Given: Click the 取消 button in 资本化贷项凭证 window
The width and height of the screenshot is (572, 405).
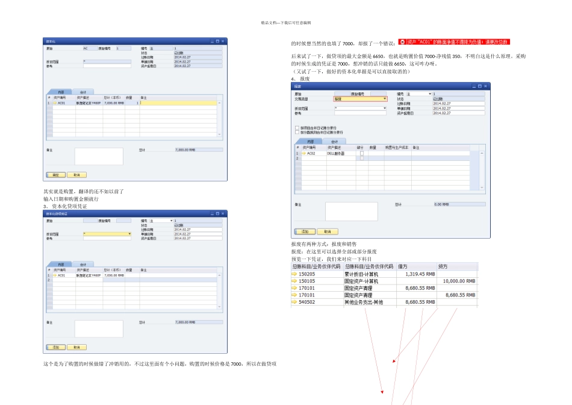Looking at the screenshot, I should tap(76, 347).
